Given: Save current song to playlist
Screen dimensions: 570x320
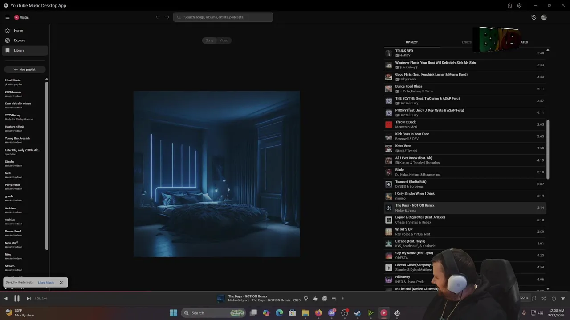Looking at the screenshot, I should click(325, 299).
